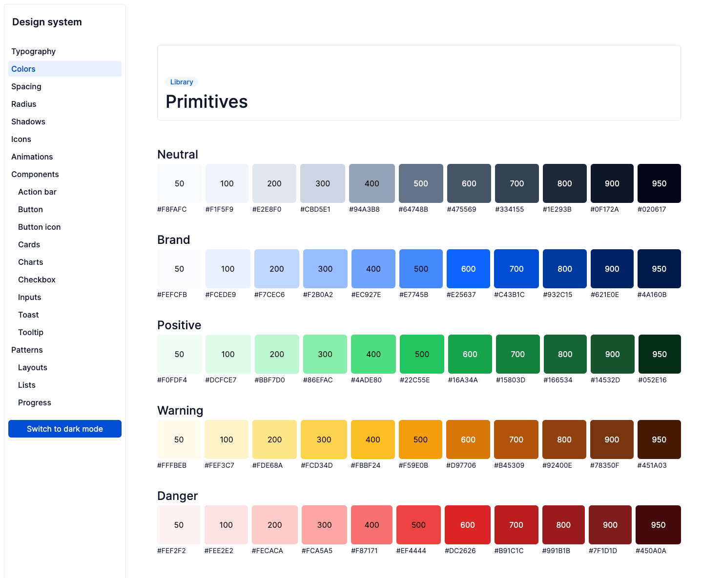Open the Icons page link
Screen dimensions: 702x578
point(21,139)
